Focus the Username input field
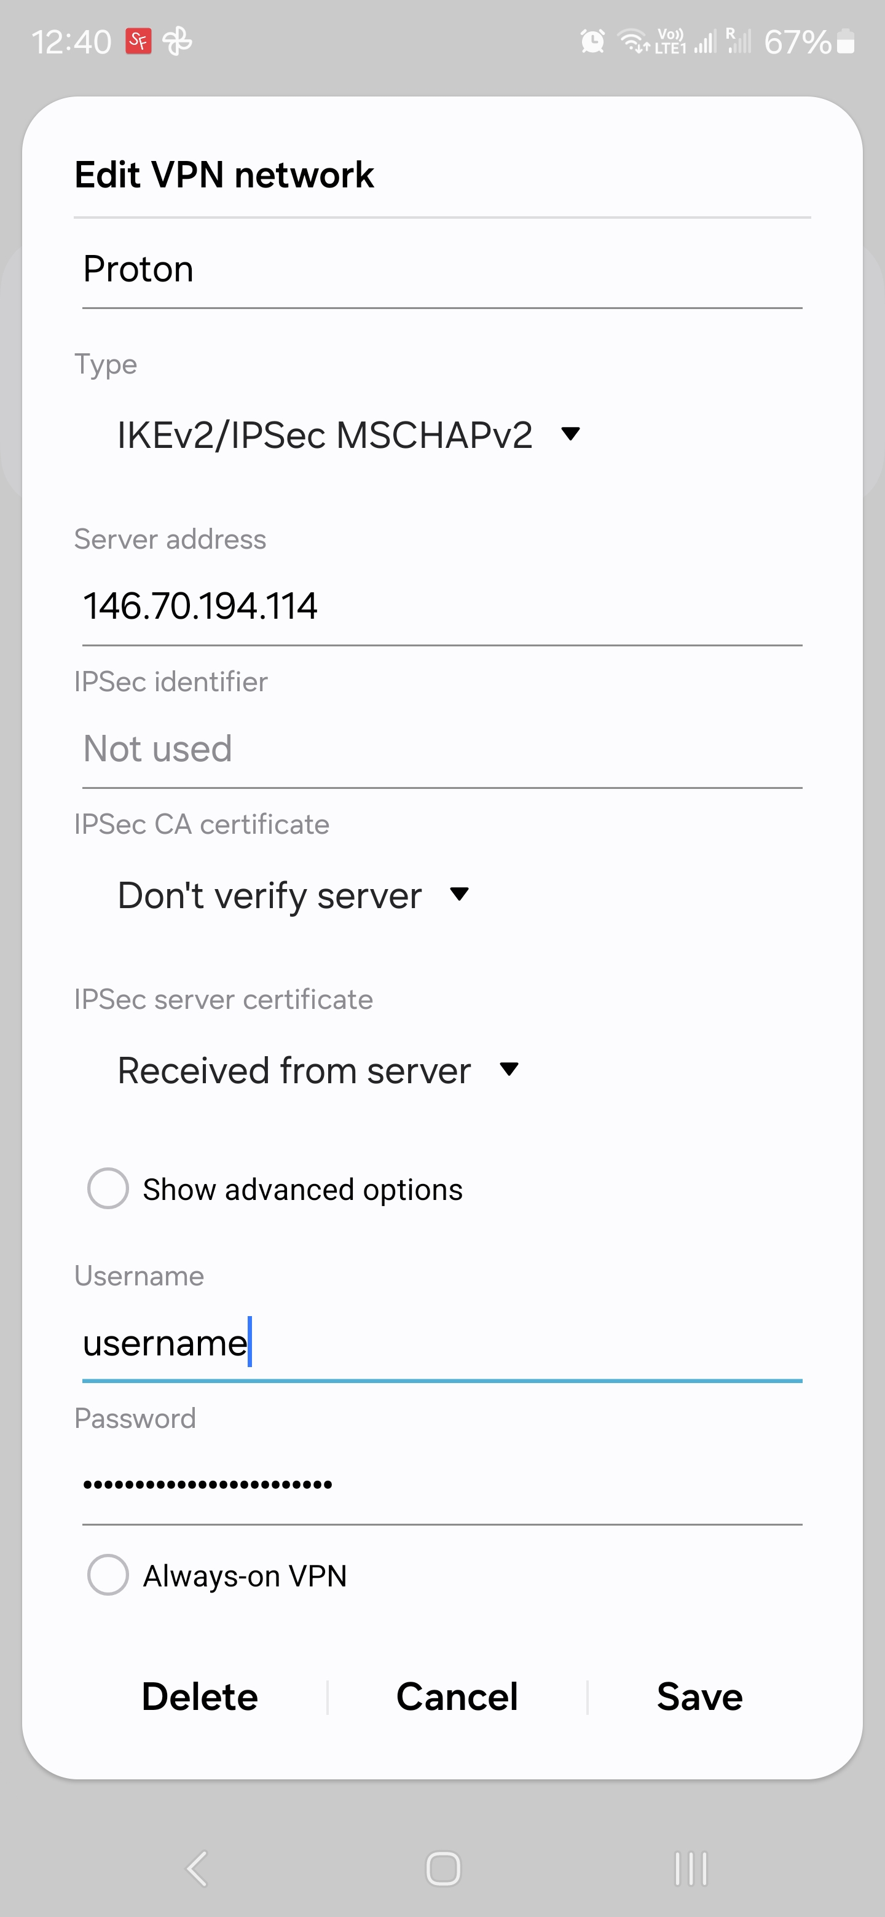 [x=442, y=1343]
